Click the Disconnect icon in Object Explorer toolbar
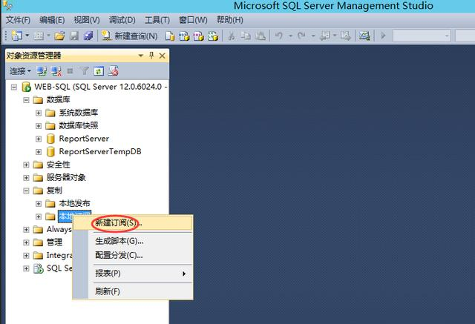 (x=55, y=71)
